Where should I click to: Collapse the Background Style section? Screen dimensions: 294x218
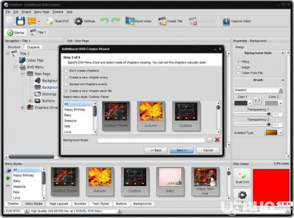[283, 53]
